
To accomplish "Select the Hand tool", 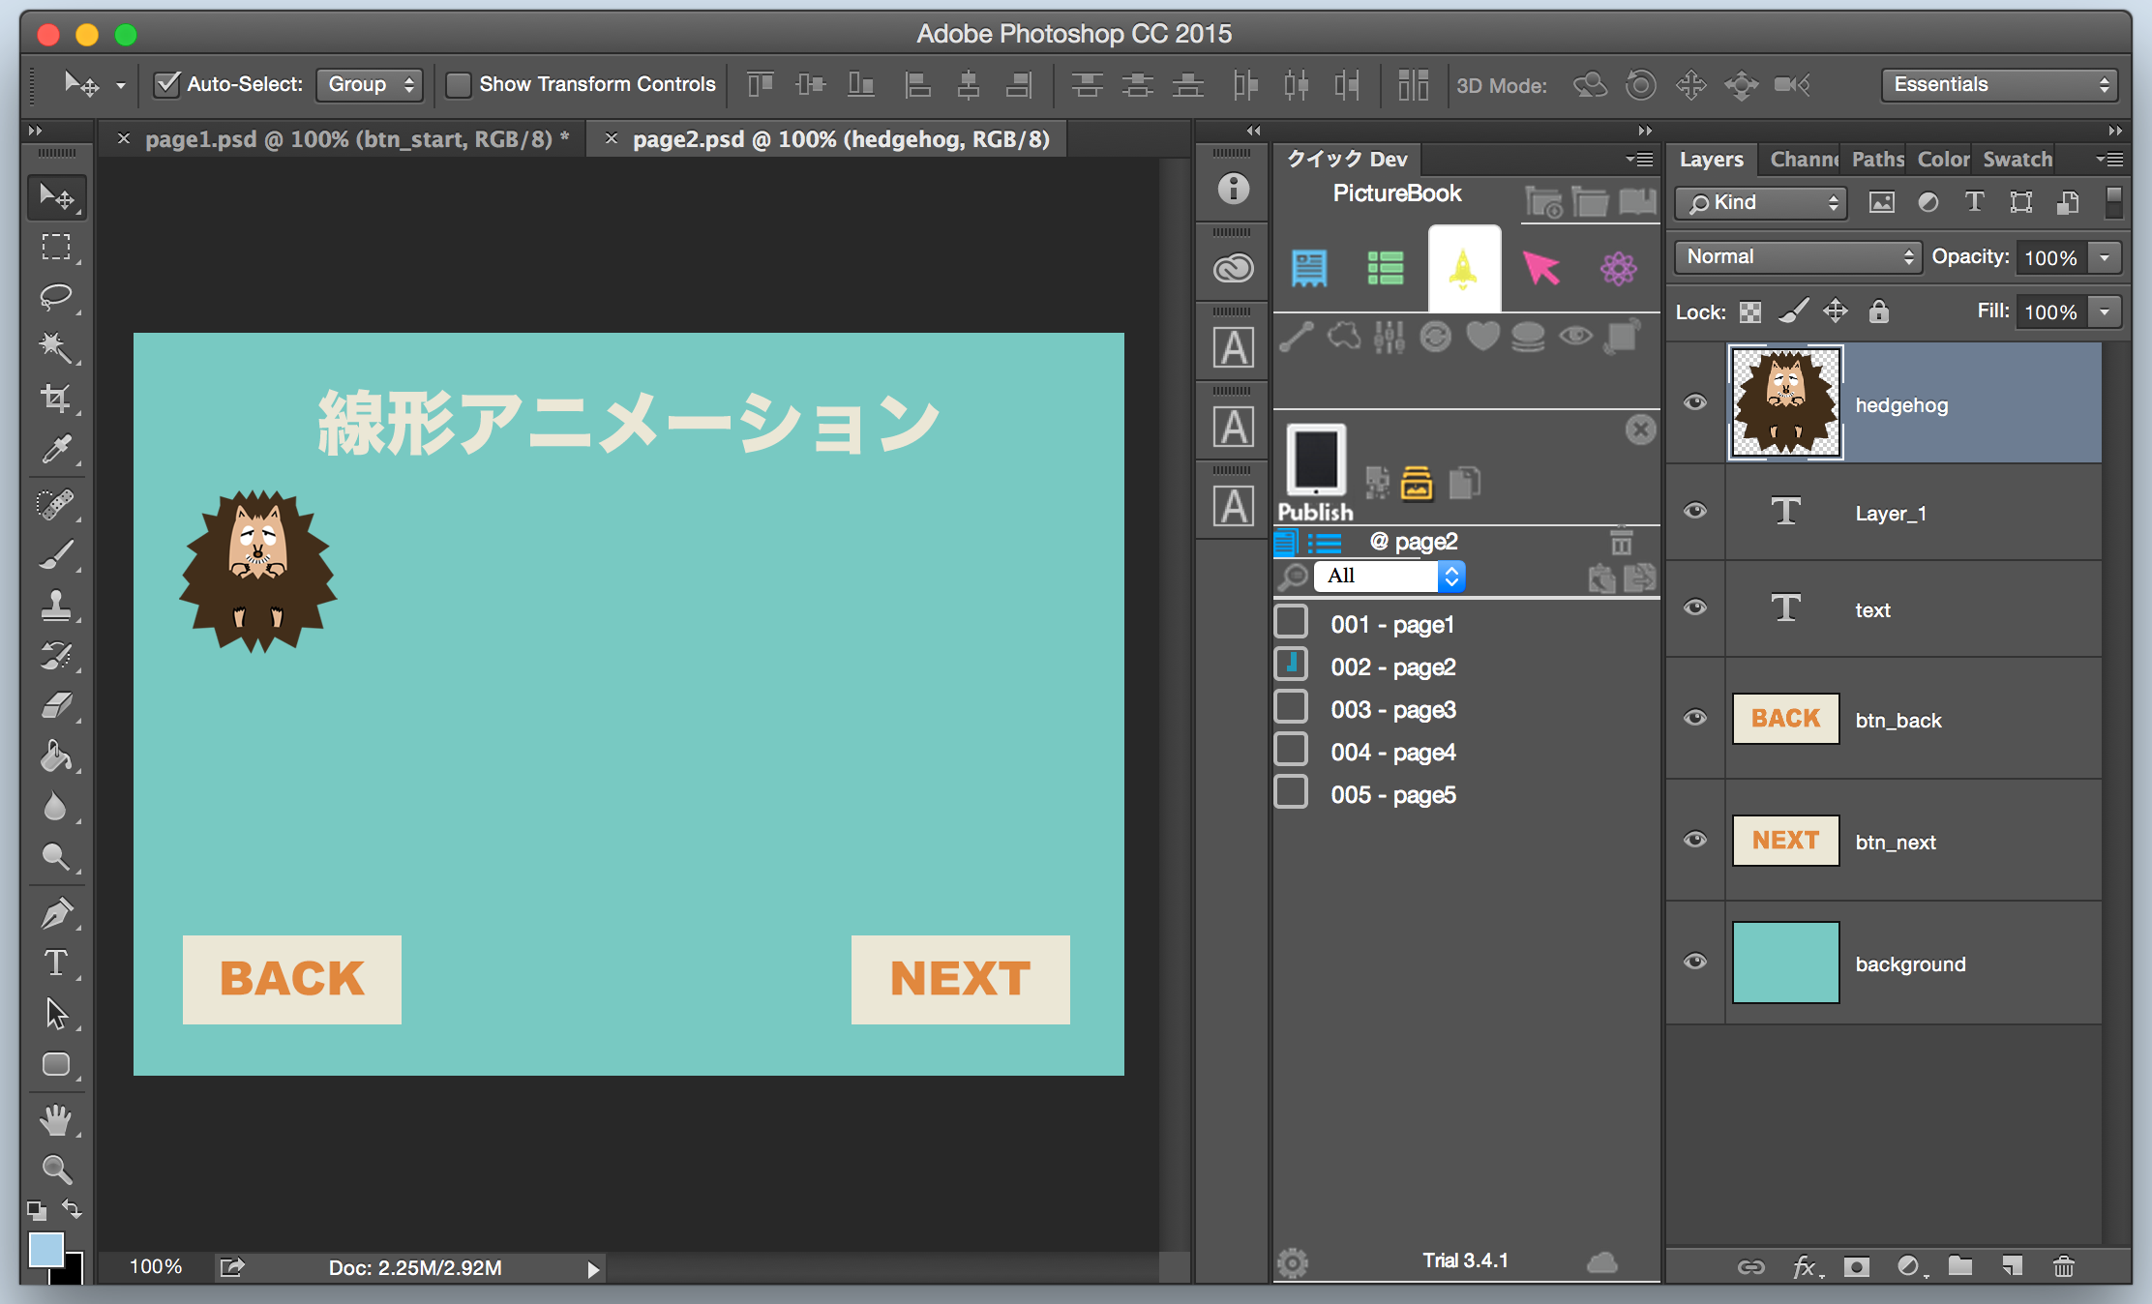I will pos(56,1120).
